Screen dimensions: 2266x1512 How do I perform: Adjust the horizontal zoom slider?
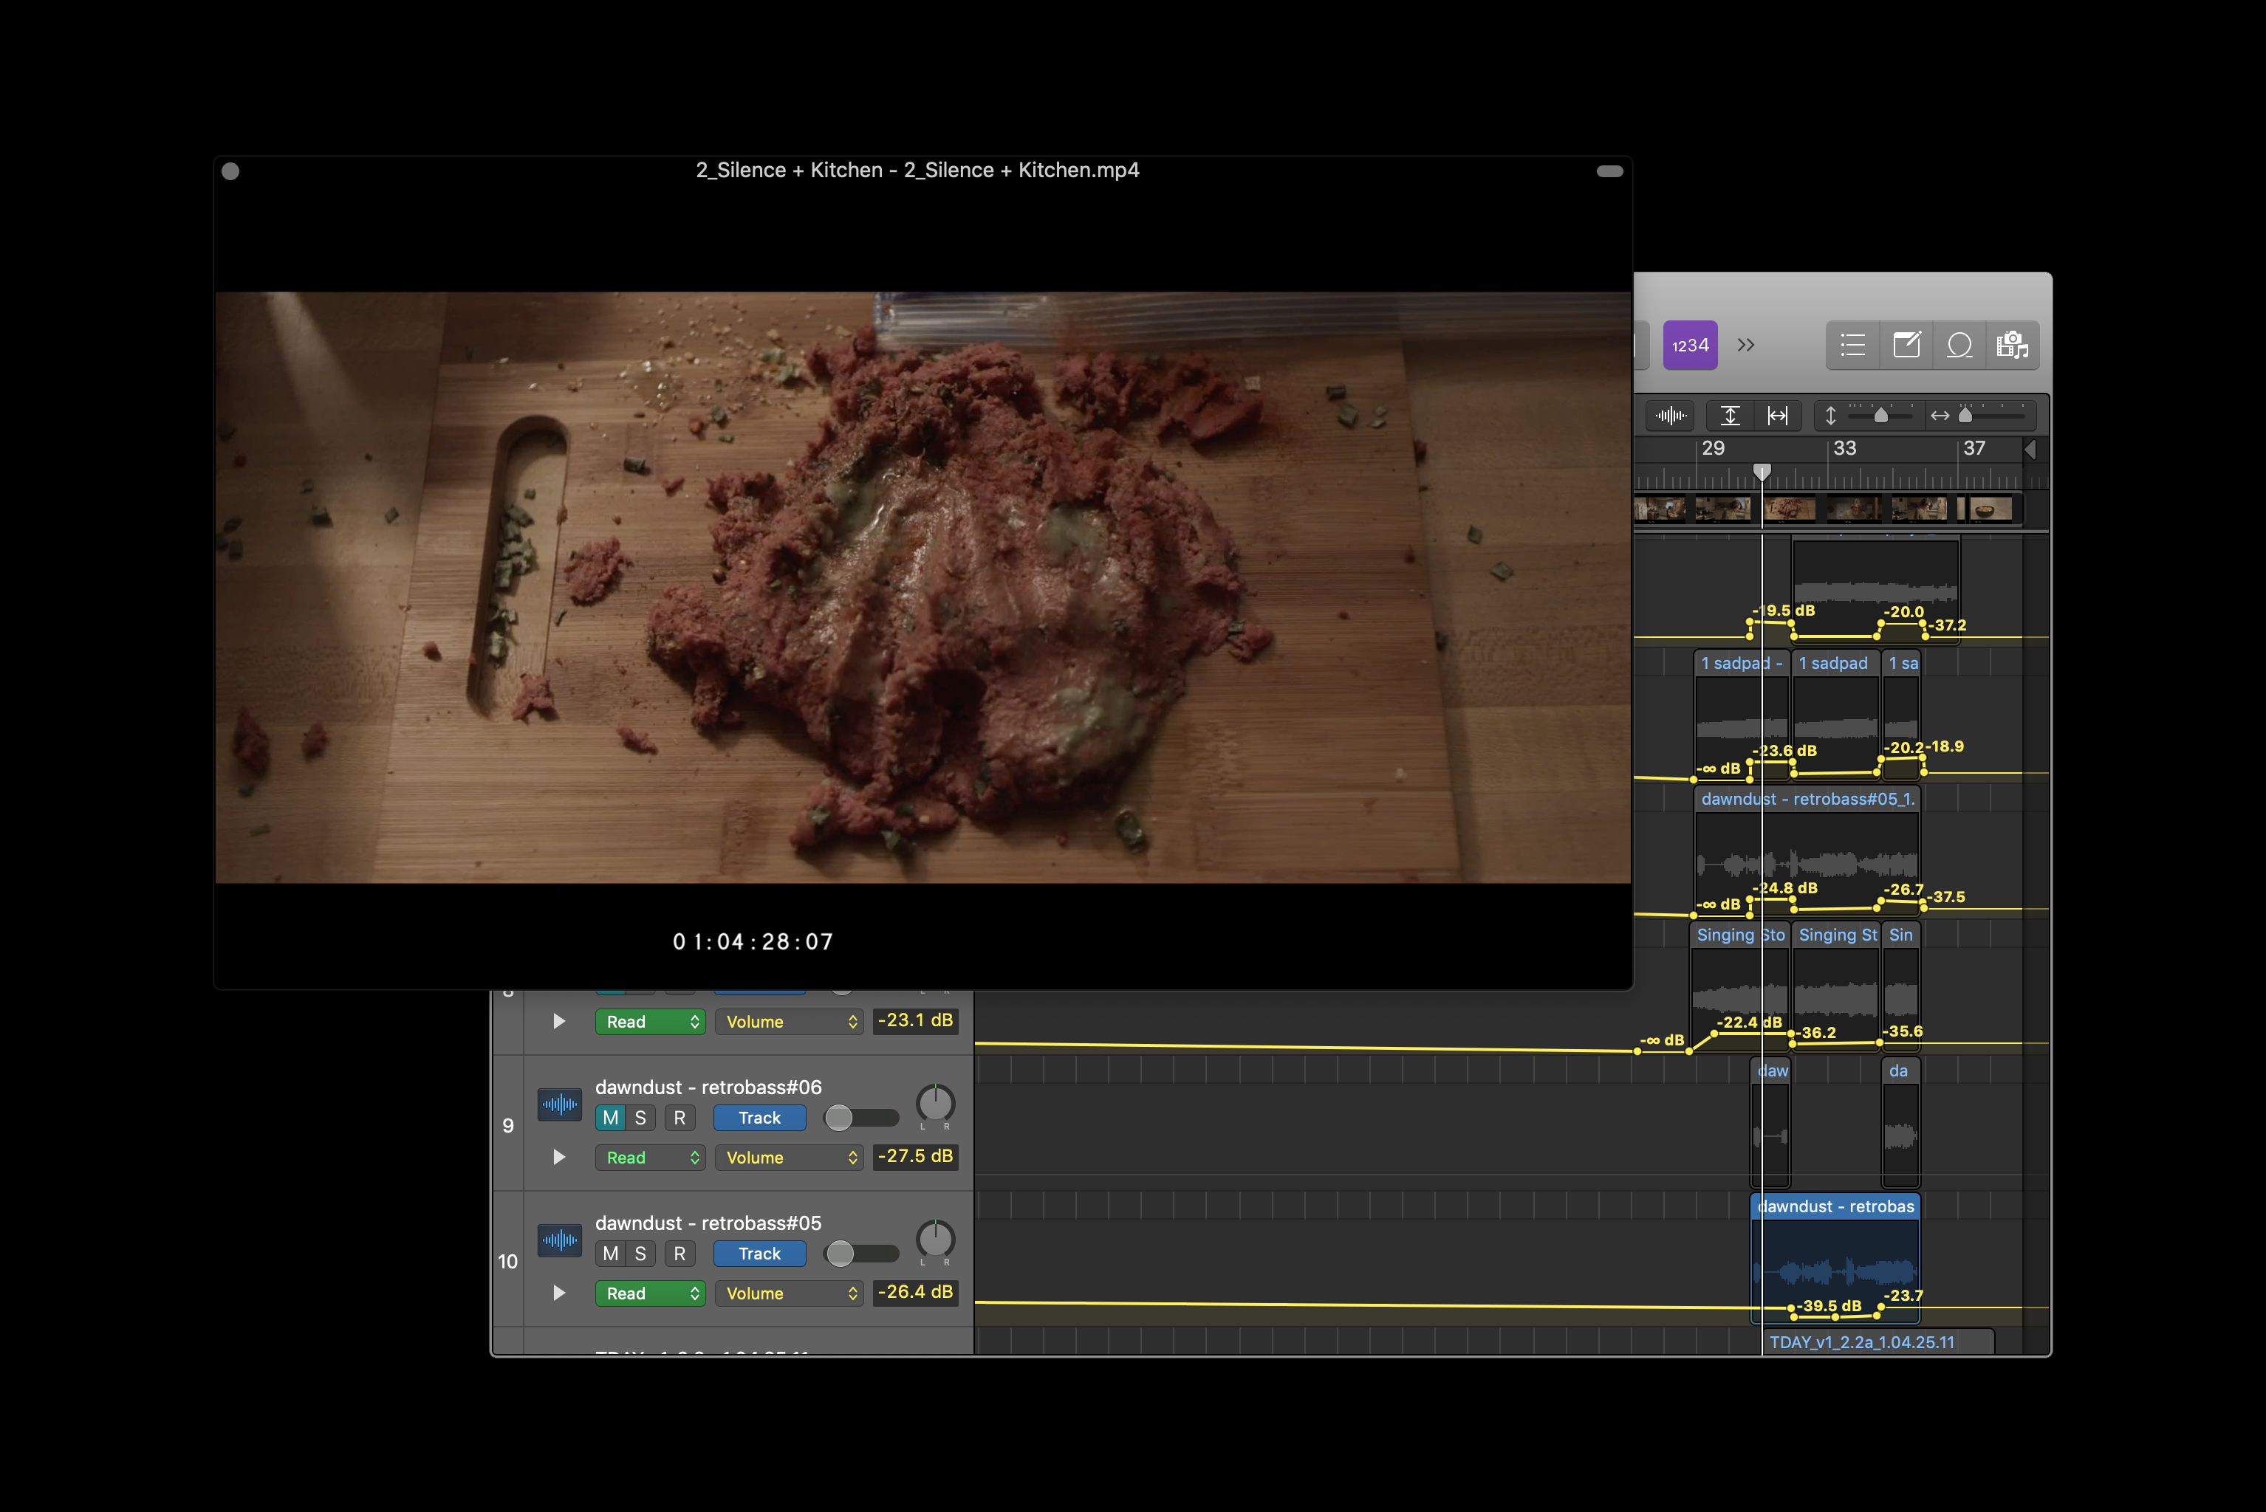click(x=1965, y=416)
